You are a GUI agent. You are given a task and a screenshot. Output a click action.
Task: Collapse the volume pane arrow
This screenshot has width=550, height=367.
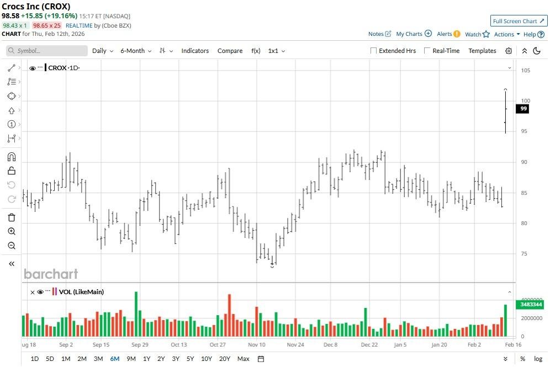(510, 292)
